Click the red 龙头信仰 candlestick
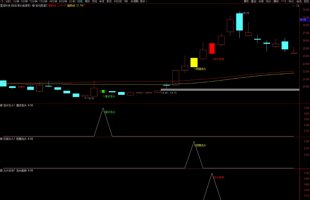The height and width of the screenshot is (200, 310). (x=212, y=49)
